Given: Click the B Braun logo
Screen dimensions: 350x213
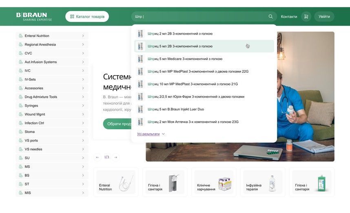Looking at the screenshot, I should pyautogui.click(x=34, y=16).
